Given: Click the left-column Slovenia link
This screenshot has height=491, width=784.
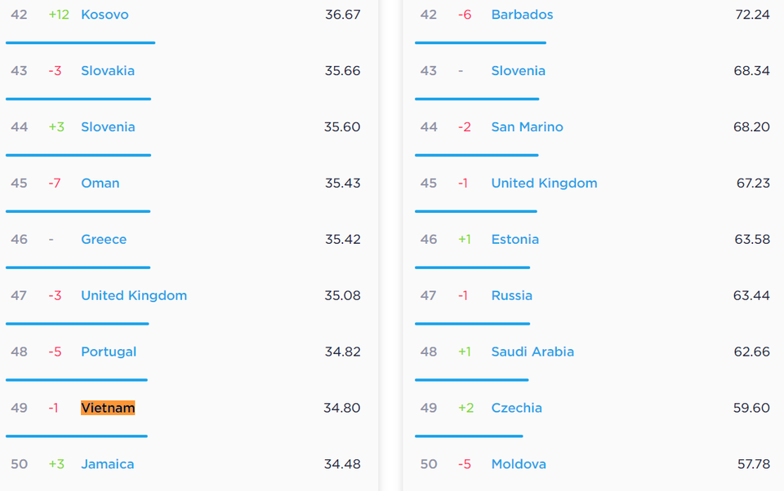Looking at the screenshot, I should [x=108, y=127].
